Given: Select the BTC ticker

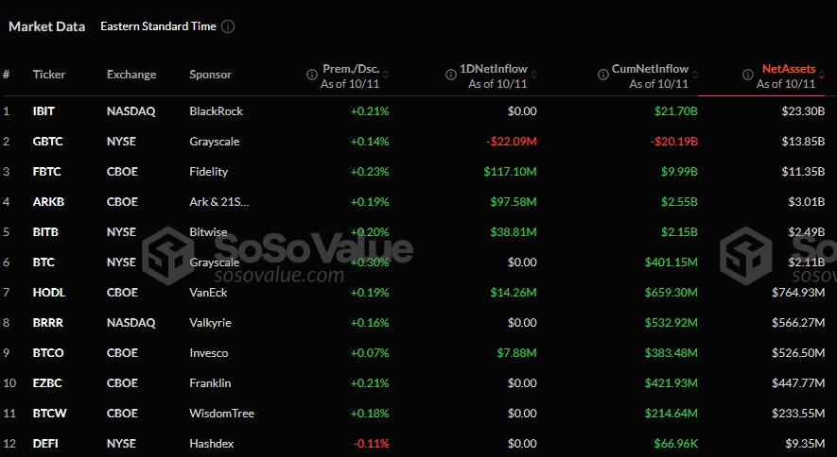Looking at the screenshot, I should (x=44, y=262).
